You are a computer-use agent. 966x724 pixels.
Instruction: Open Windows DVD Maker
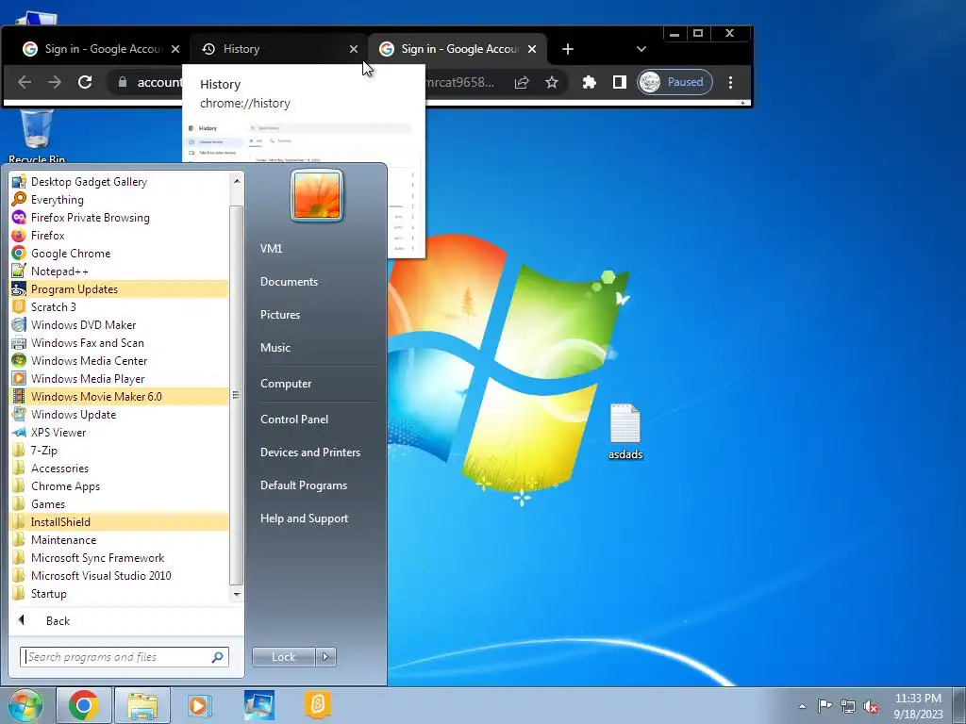(x=120, y=324)
